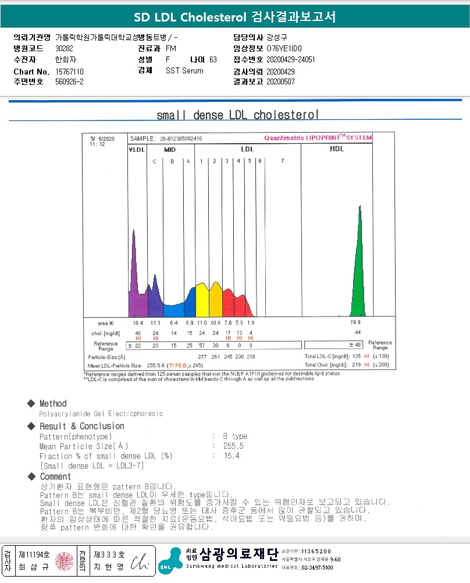This screenshot has height=583, width=470.
Task: Click the handwritten signature next to 지현영
Action: [140, 561]
